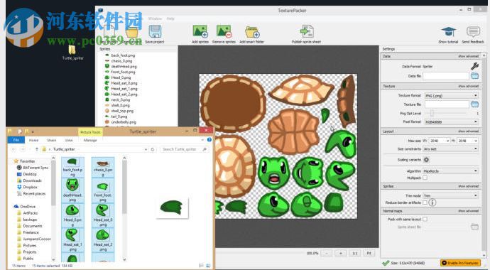The image size is (490, 270).
Task: Open the Texture format dropdown
Action: pyautogui.click(x=451, y=95)
